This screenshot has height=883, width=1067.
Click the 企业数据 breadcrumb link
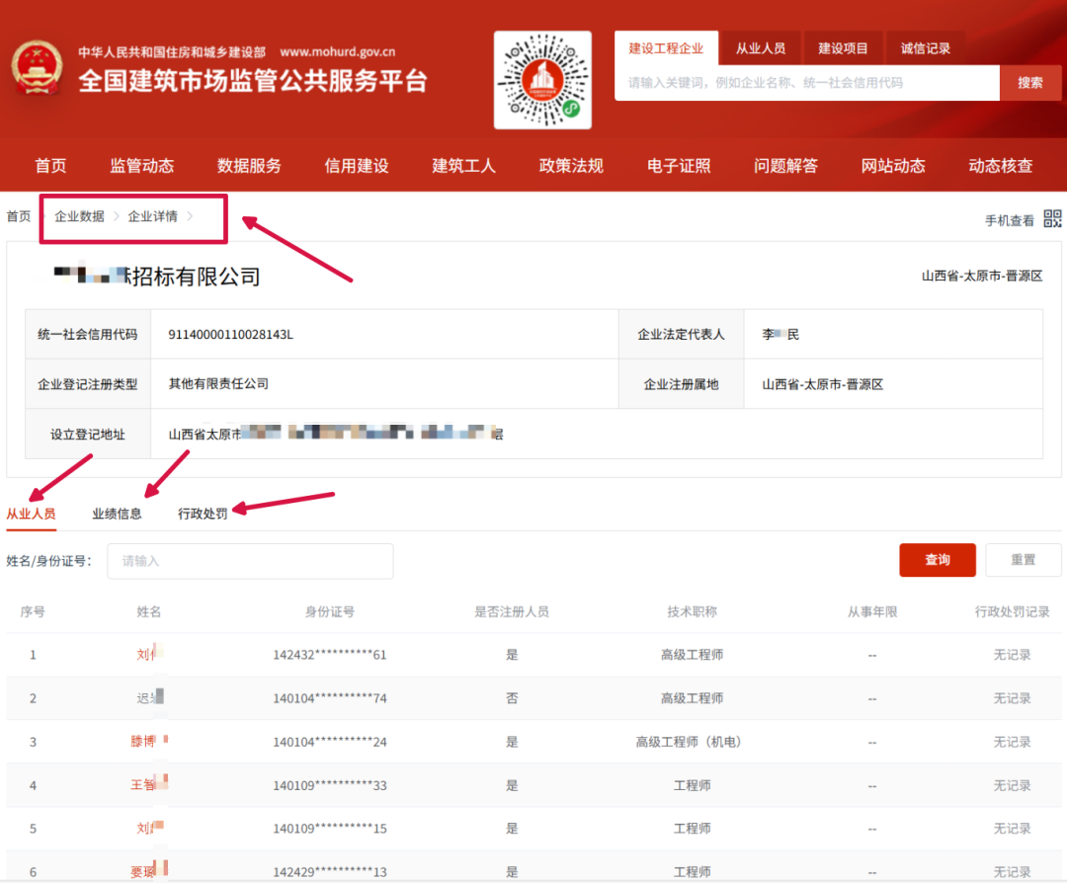point(80,216)
